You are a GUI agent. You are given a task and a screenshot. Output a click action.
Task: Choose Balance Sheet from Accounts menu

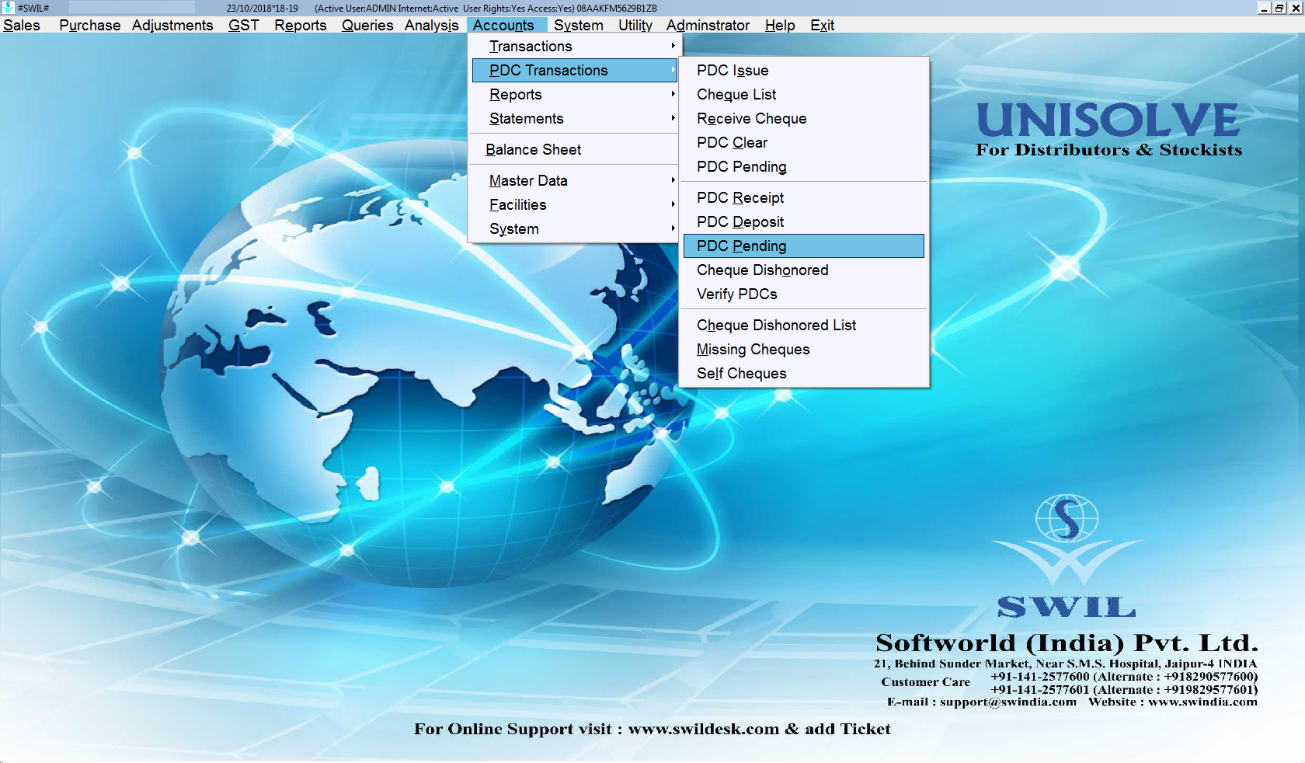pyautogui.click(x=575, y=150)
